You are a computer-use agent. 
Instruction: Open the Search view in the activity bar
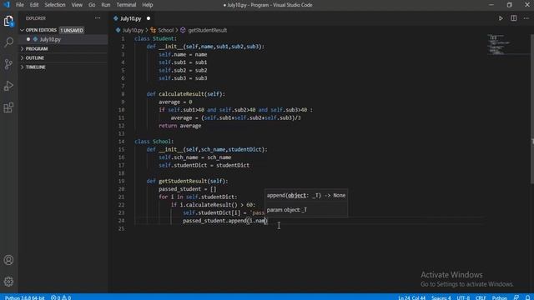(8, 42)
